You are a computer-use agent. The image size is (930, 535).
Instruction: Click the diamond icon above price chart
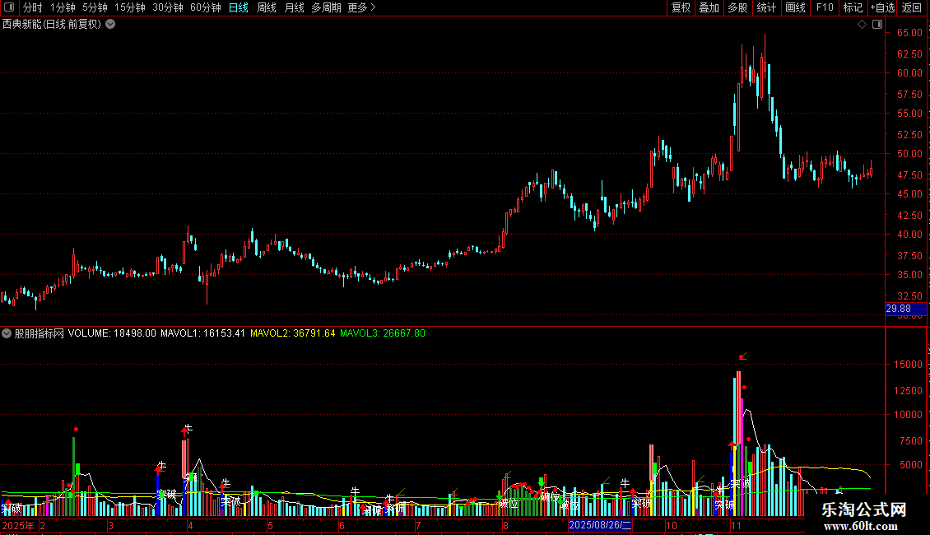(x=863, y=25)
